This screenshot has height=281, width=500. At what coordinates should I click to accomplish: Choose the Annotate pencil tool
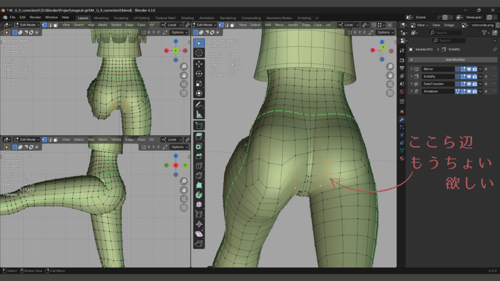[199, 104]
